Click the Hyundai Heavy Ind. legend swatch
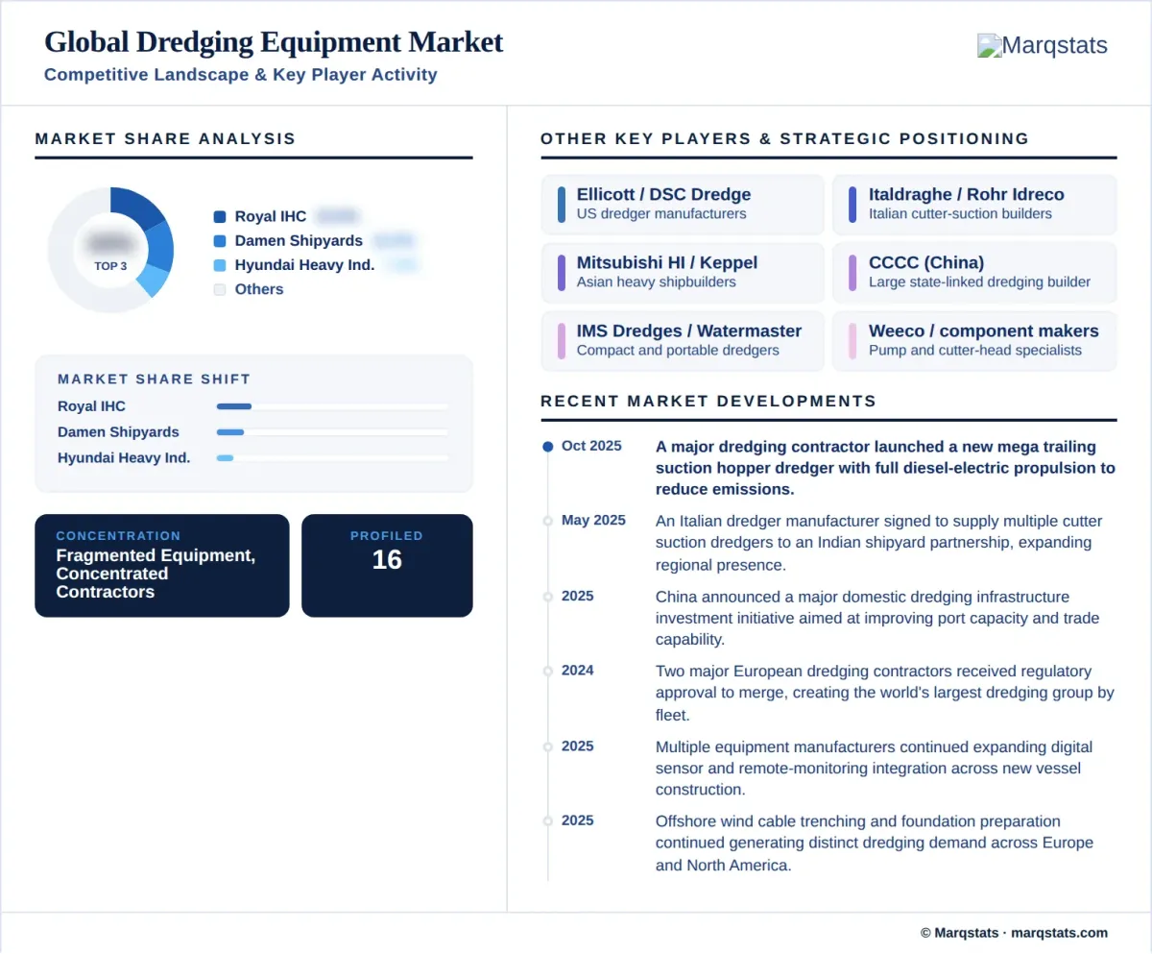The width and height of the screenshot is (1152, 954). 220,265
